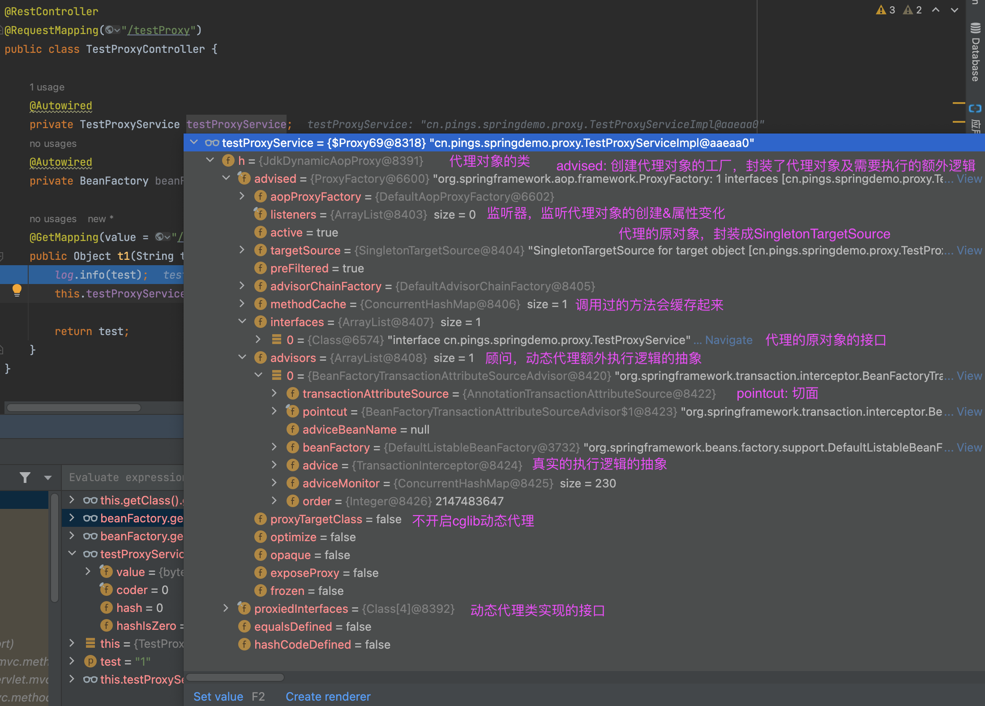This screenshot has width=985, height=706.
Task: Click the testProxyService field in code
Action: [x=236, y=124]
